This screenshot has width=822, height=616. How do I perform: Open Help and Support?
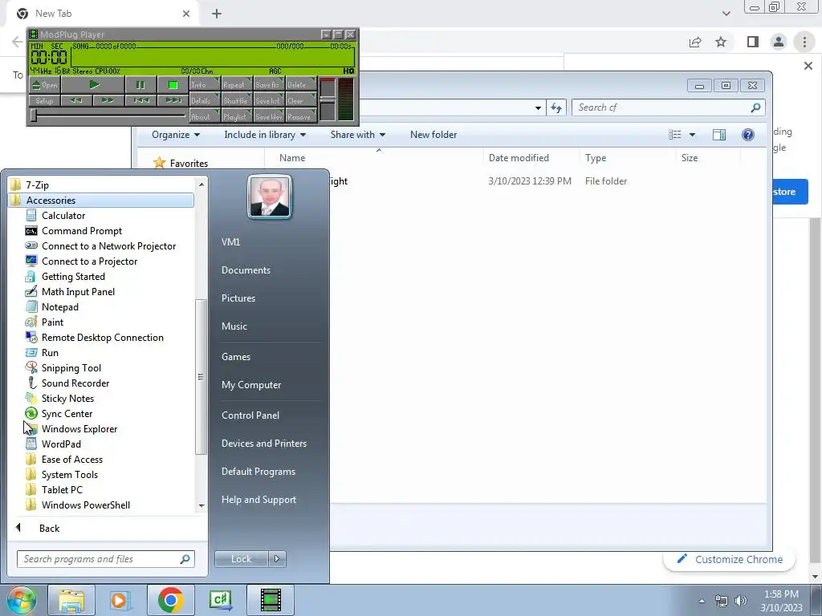(258, 499)
